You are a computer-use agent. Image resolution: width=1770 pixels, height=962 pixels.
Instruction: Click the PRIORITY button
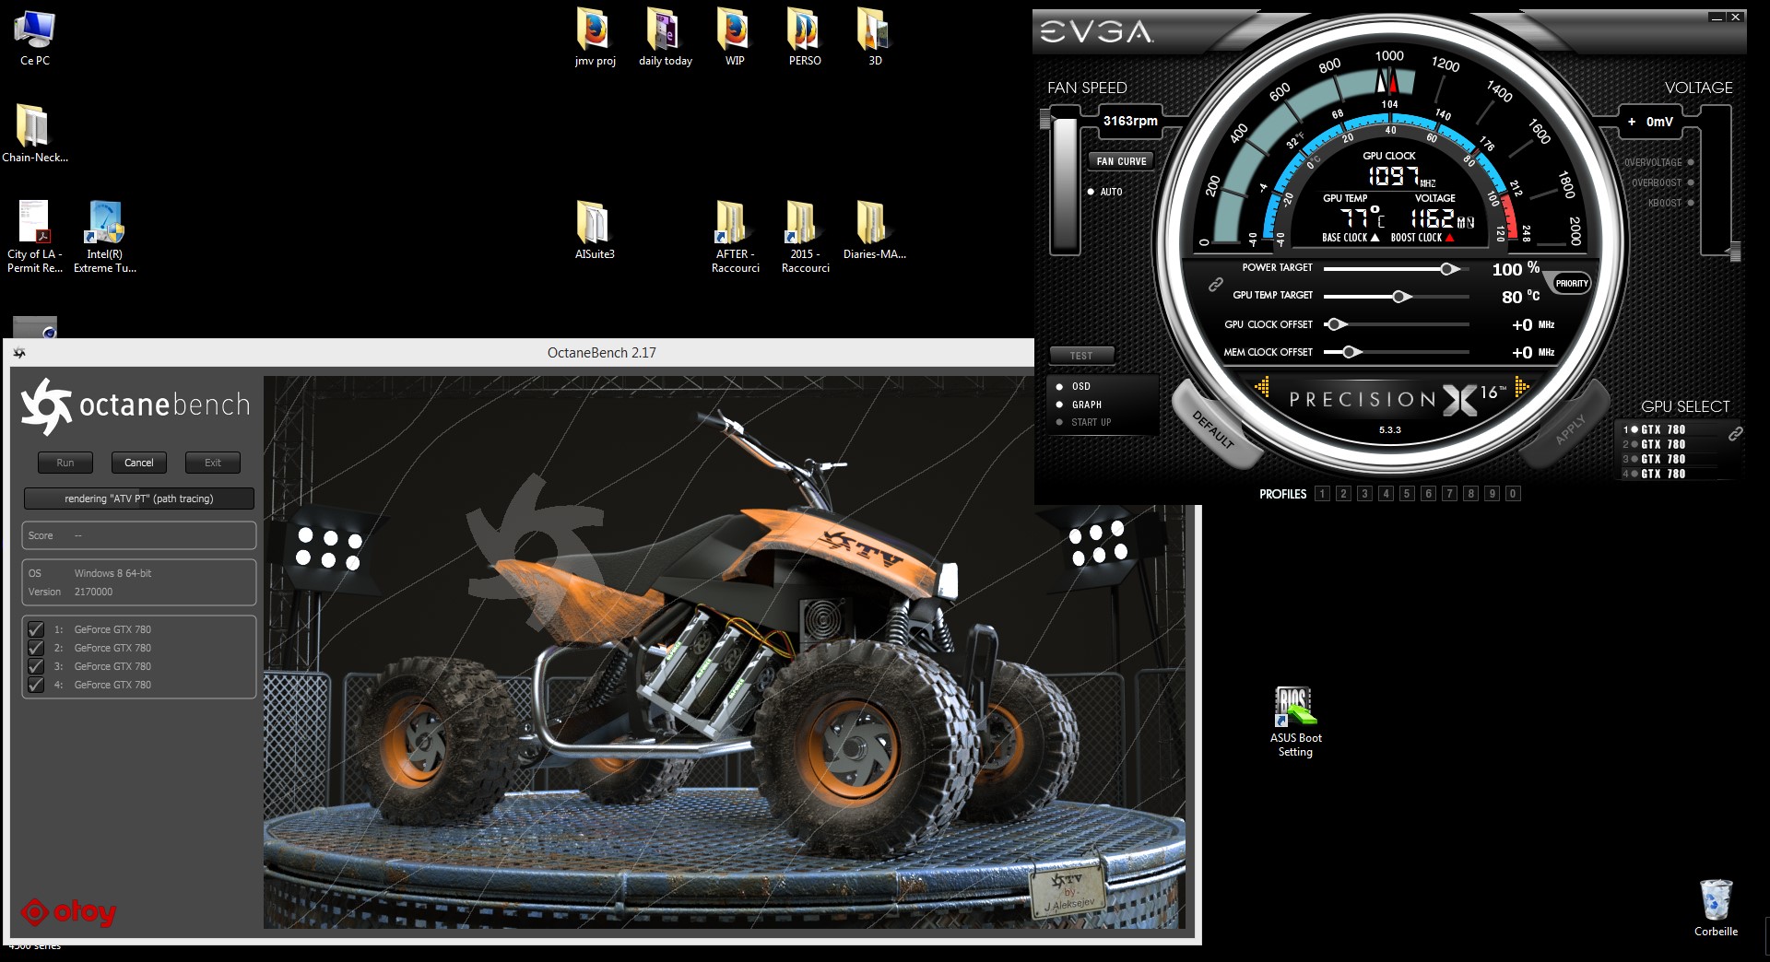point(1572,284)
